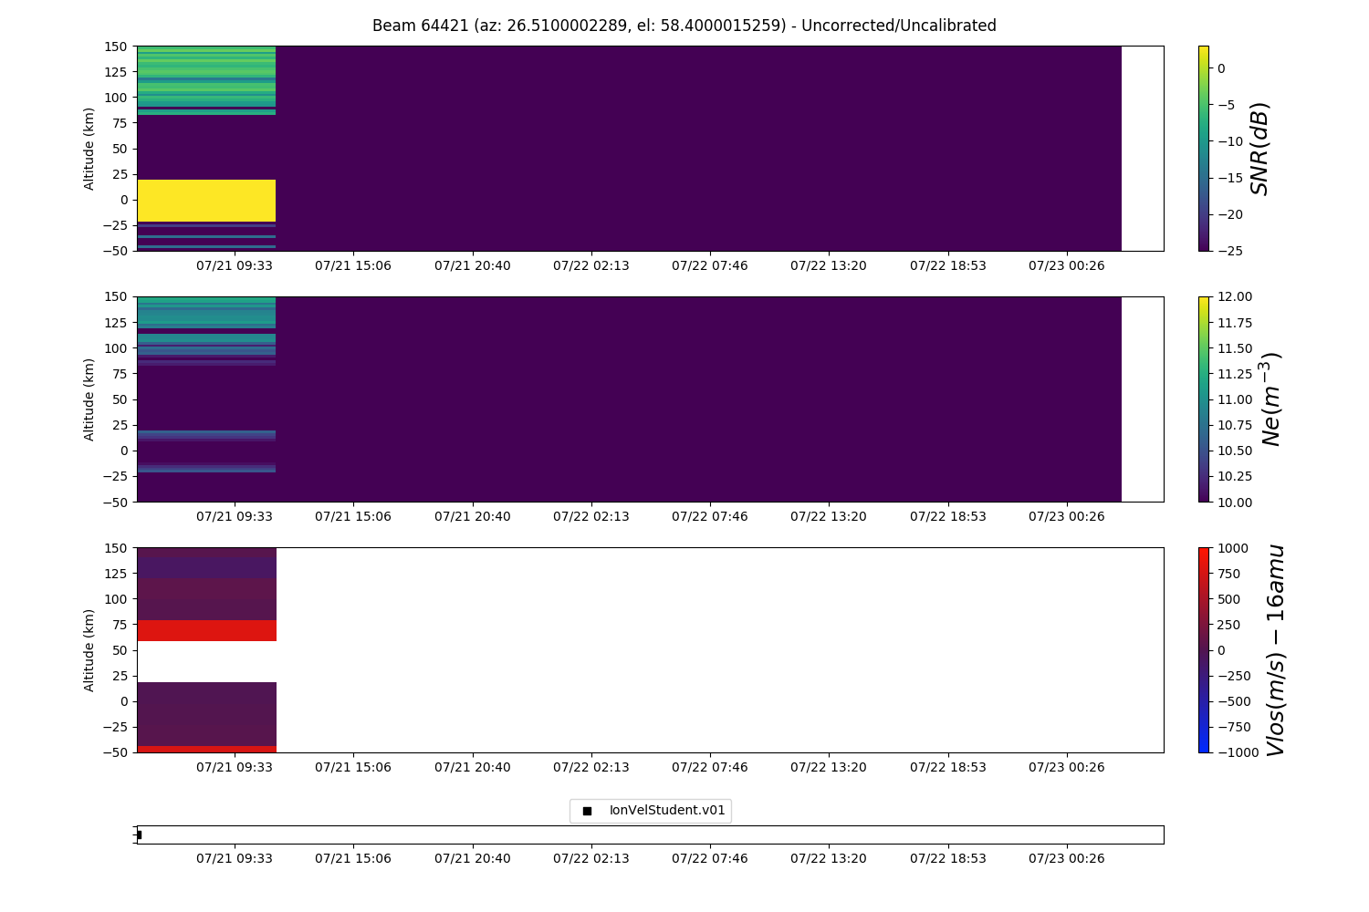Viewport: 1369px width, 912px height.
Task: Click the Vlos(m/s) − 16amu label
Action: pos(1275,650)
